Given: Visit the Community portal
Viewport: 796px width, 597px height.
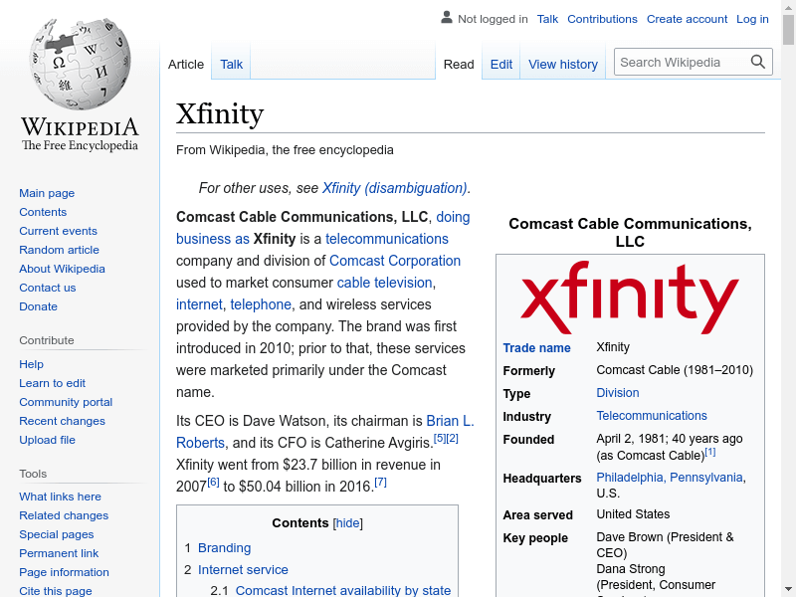Looking at the screenshot, I should [66, 402].
